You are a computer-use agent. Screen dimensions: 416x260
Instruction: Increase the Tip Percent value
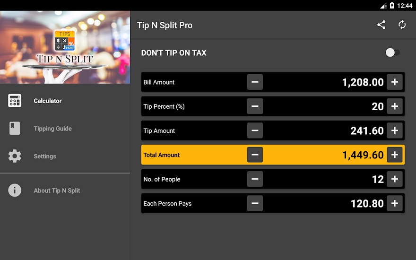[x=395, y=106]
